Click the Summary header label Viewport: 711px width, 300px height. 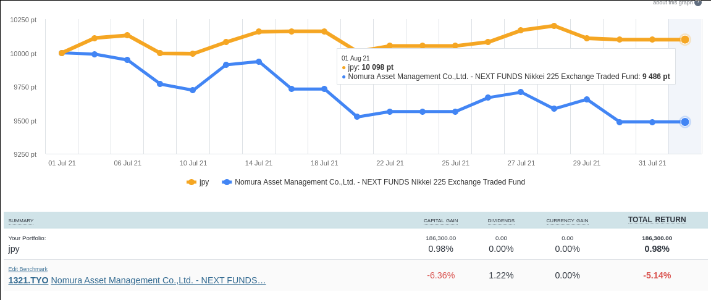(21, 220)
